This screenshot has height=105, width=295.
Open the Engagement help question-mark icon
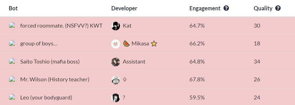[x=226, y=8]
